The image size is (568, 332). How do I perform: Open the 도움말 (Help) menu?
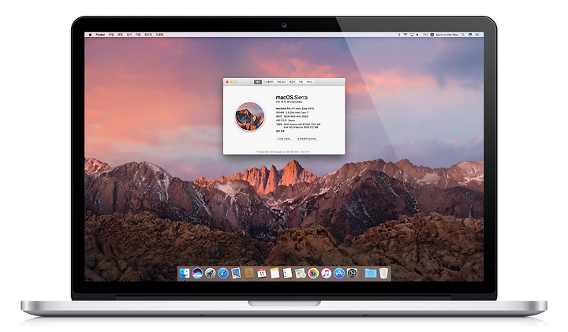tap(159, 35)
